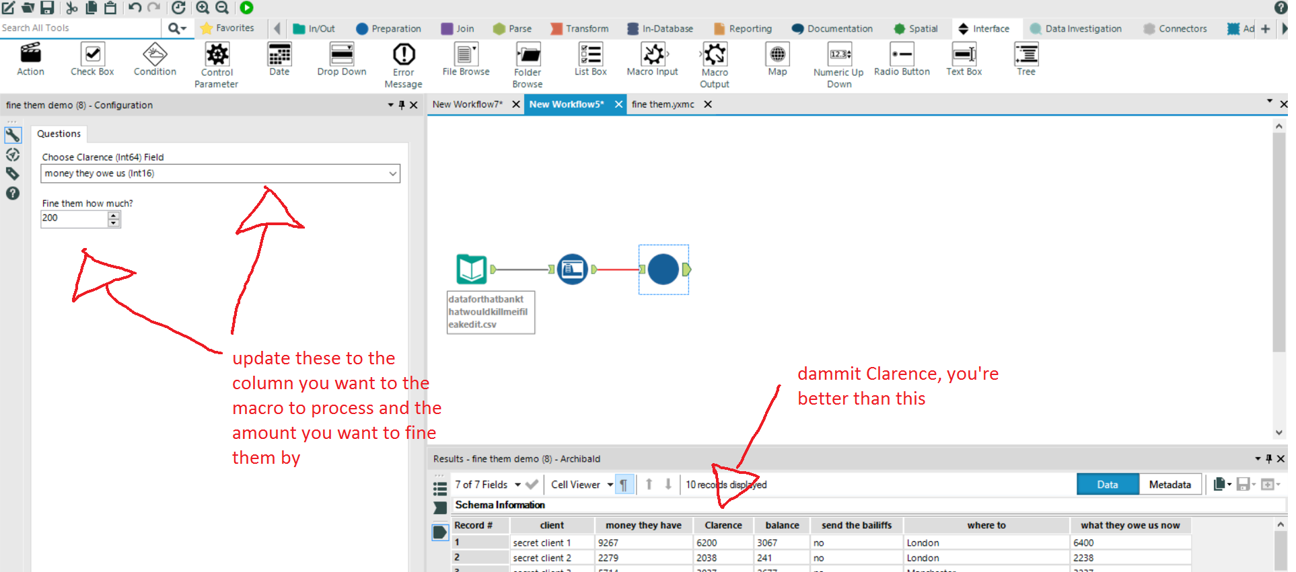Switch to the New Workflow7* tab
The image size is (1296, 572).
(468, 104)
